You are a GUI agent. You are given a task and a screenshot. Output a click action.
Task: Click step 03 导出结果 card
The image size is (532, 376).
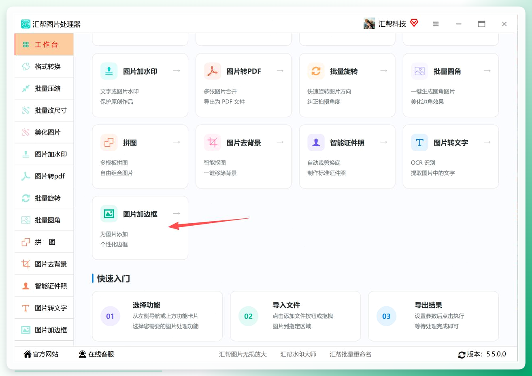pyautogui.click(x=434, y=316)
